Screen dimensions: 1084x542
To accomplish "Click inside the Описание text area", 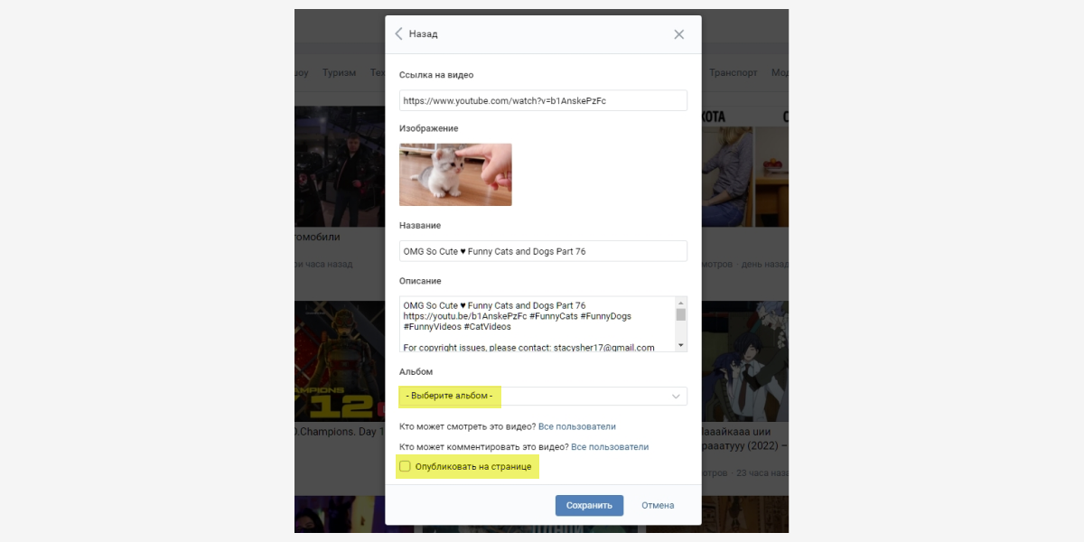I will point(537,323).
